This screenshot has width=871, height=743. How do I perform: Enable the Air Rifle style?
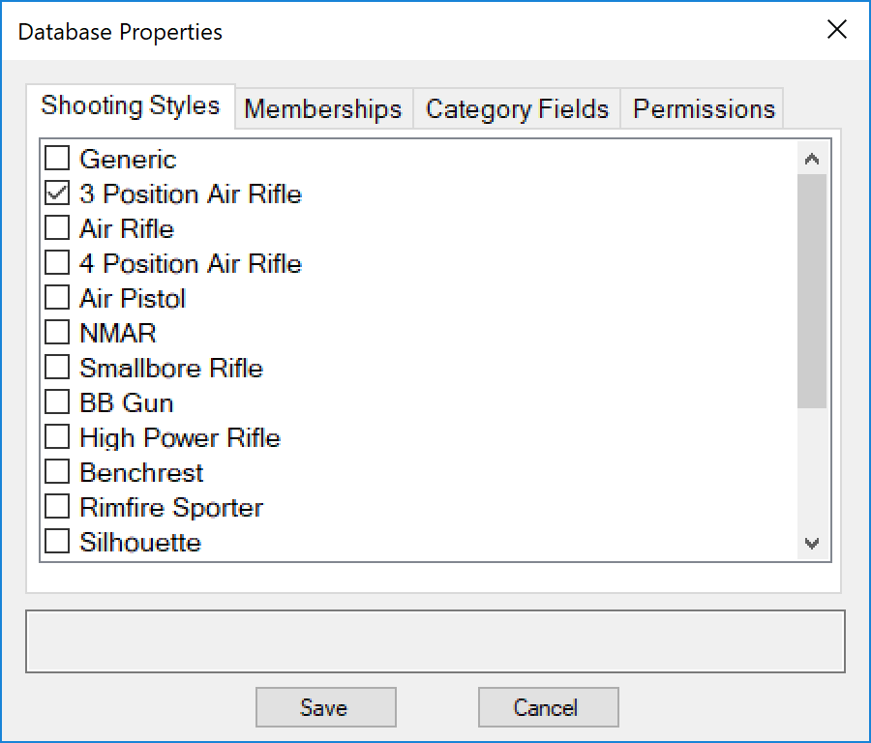[57, 227]
